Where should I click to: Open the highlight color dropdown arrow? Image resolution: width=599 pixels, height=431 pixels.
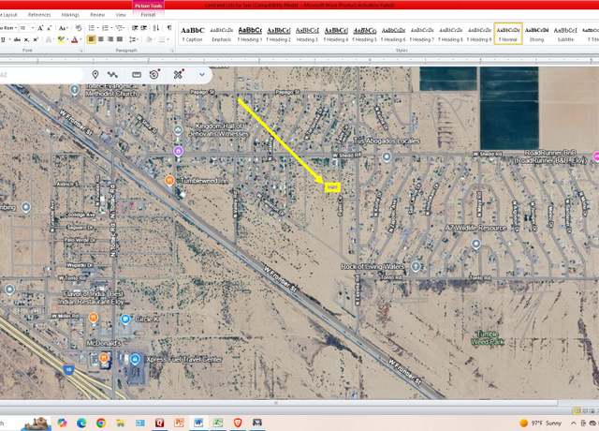[x=66, y=39]
